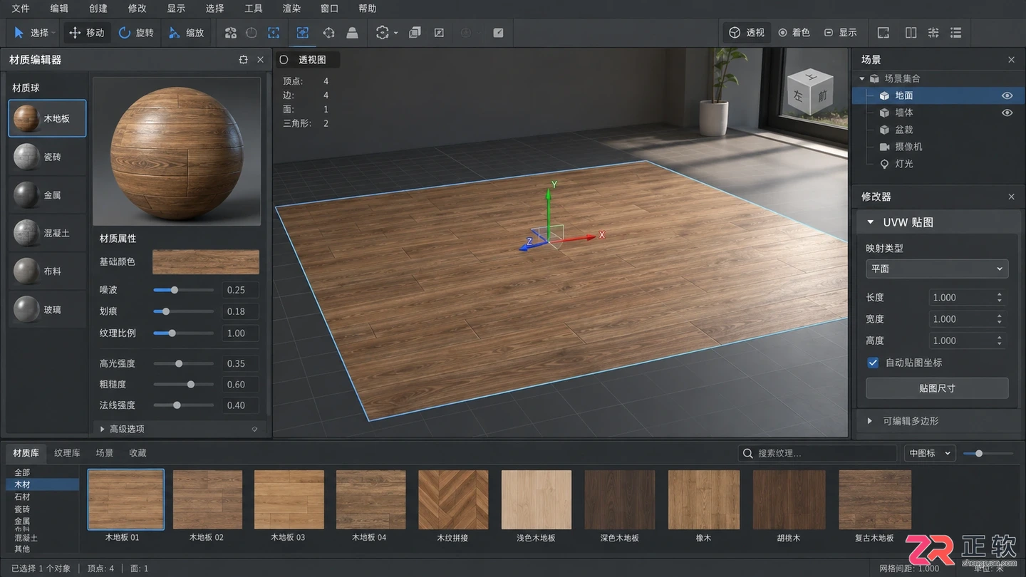
Task: Select the 瓷砖 material ball
Action: [47, 157]
